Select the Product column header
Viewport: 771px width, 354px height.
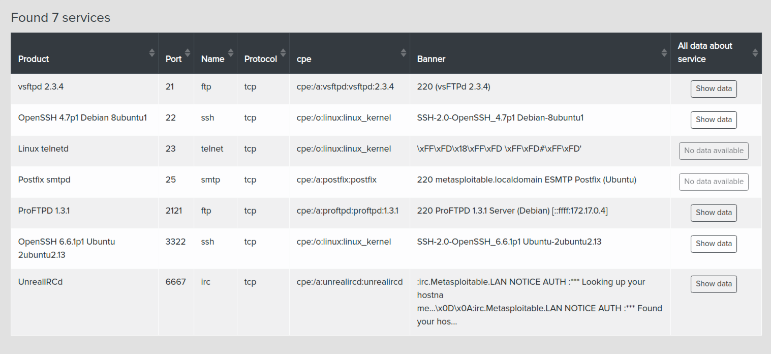[34, 59]
